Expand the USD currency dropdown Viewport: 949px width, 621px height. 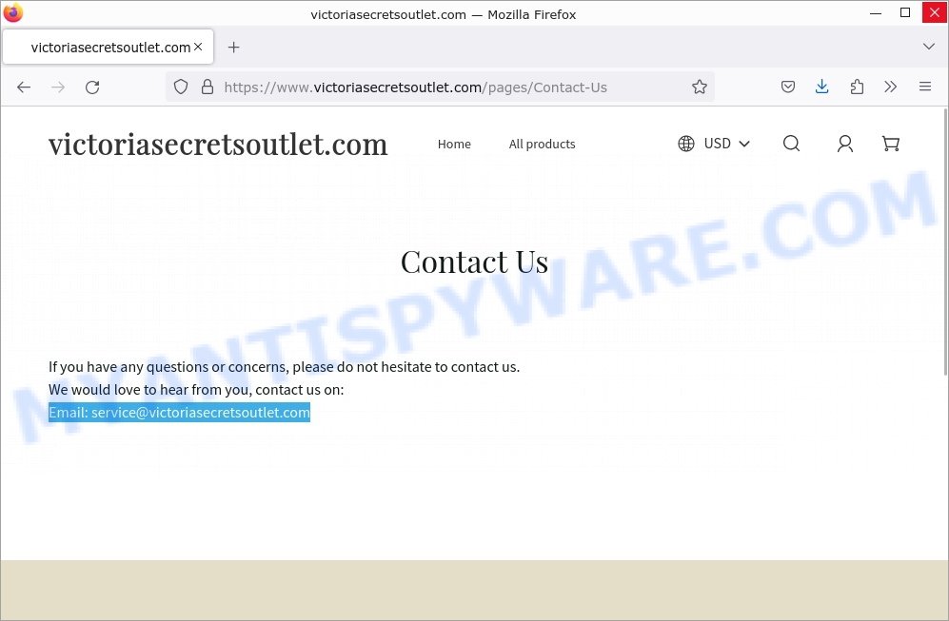tap(714, 144)
